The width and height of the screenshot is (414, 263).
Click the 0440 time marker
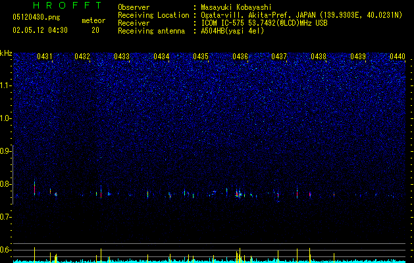[x=398, y=57]
